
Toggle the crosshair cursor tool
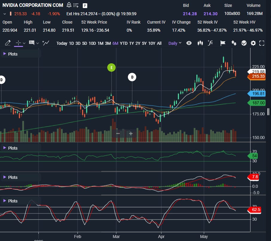[18, 43]
